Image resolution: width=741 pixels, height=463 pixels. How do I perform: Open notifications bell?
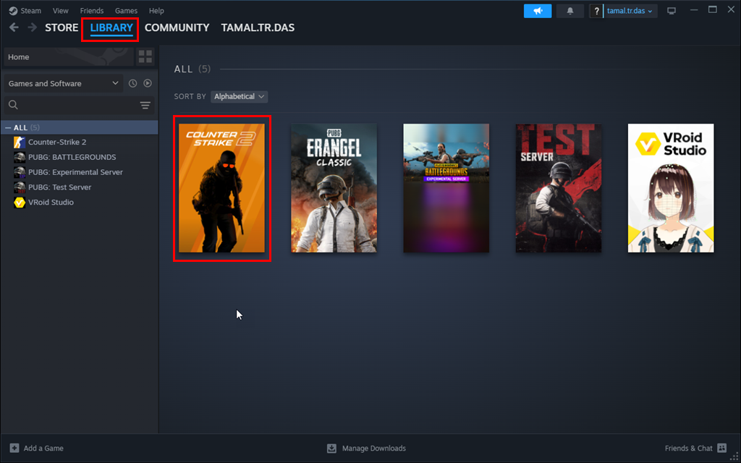pyautogui.click(x=570, y=11)
